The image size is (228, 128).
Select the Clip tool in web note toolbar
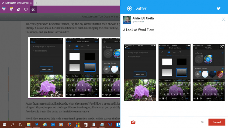[x=33, y=10]
